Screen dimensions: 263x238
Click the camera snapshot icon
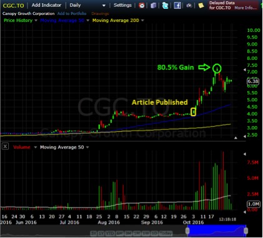(189, 6)
